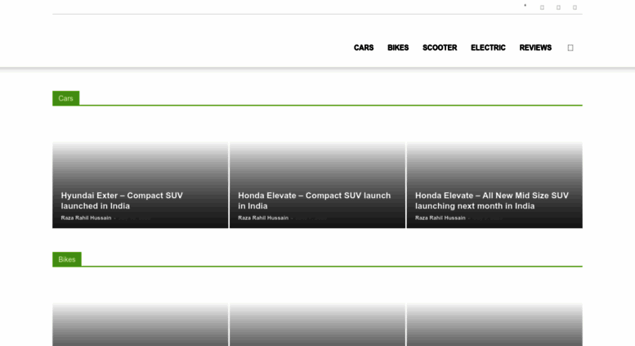Select ELECTRIC in the top navigation
Viewport: 635px width, 346px height.
488,47
